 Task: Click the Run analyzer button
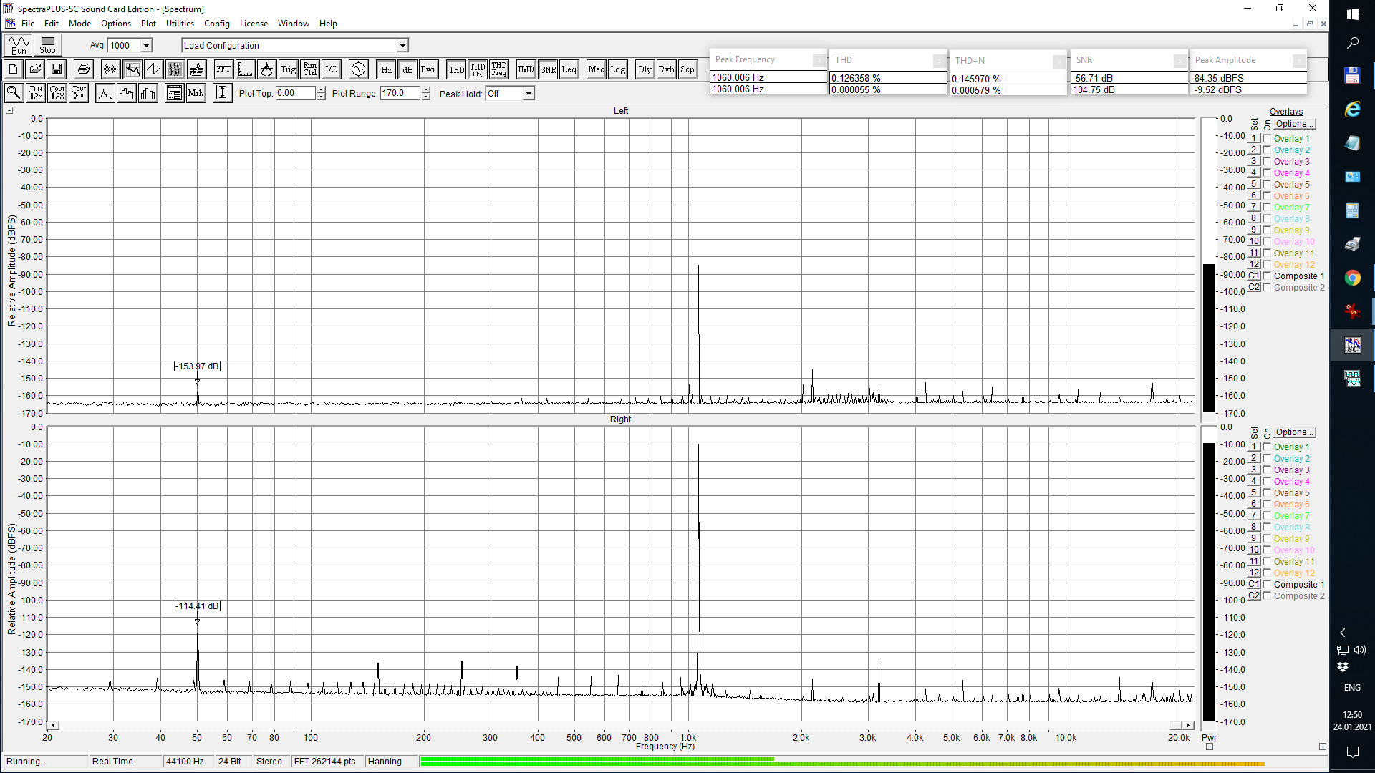coord(19,45)
